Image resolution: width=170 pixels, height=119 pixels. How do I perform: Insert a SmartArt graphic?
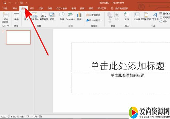click(x=70, y=15)
